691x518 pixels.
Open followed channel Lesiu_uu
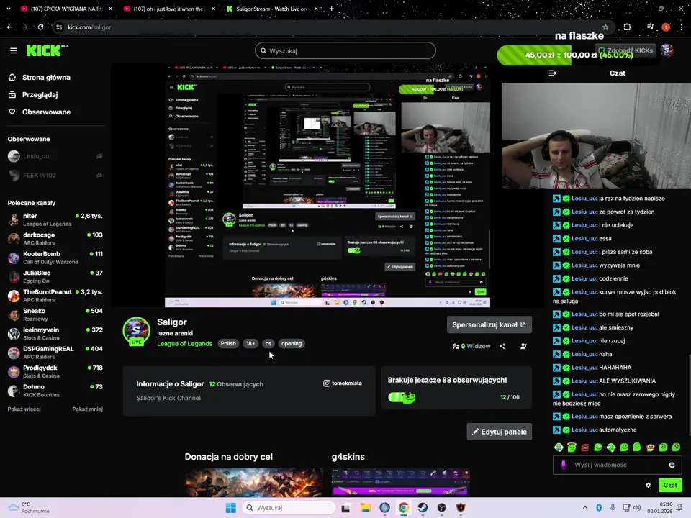coord(55,156)
